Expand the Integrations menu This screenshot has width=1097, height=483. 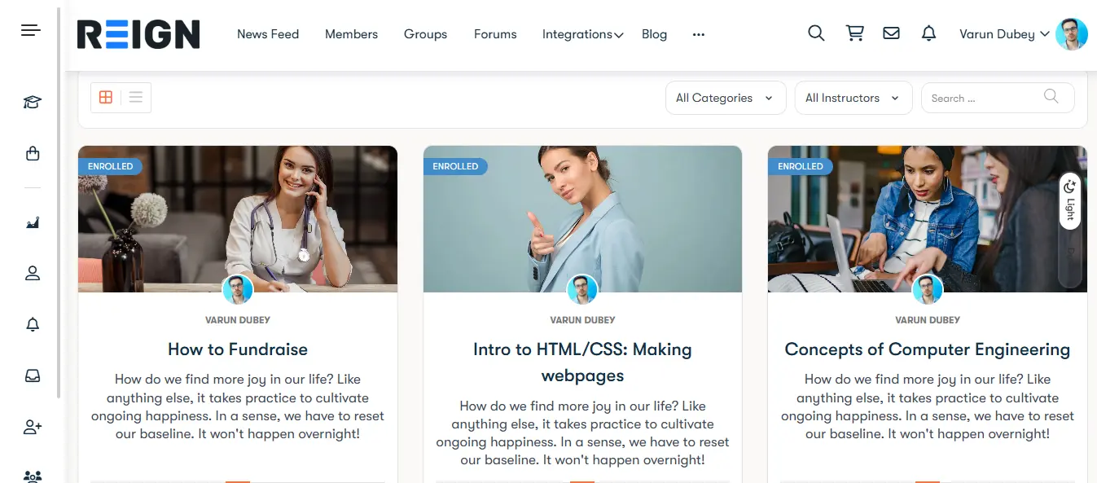(x=582, y=34)
